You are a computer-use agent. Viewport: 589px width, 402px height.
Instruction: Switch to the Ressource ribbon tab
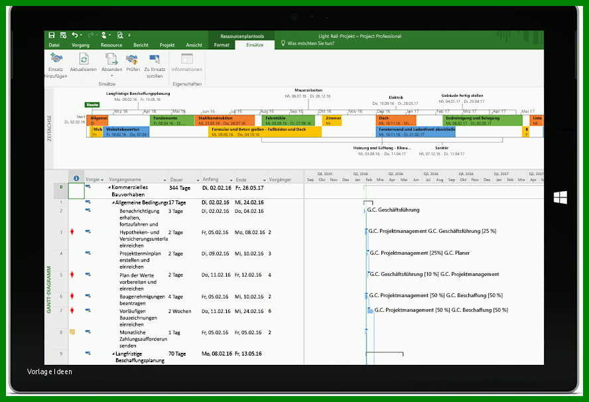[111, 45]
